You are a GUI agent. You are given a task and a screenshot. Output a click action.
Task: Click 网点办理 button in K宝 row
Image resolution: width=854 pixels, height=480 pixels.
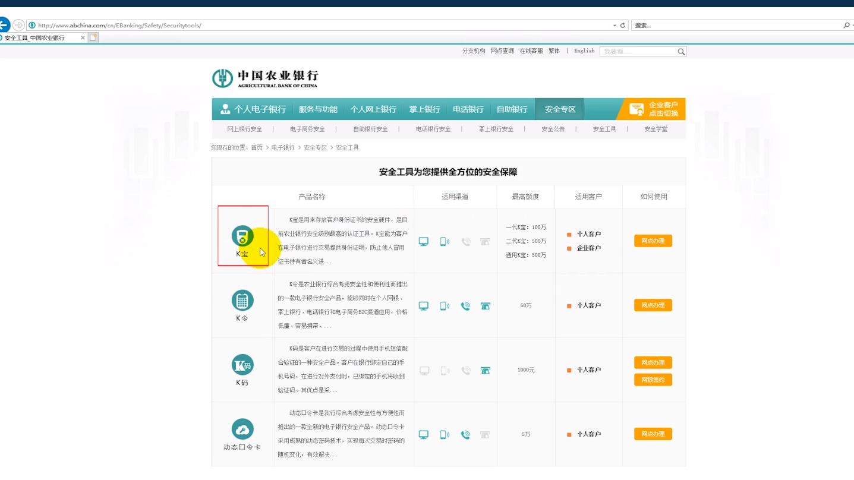coord(653,241)
